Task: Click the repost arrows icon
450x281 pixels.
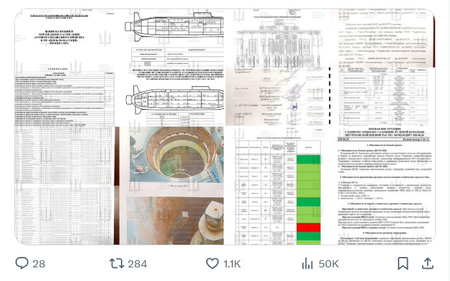Action: pos(117,263)
